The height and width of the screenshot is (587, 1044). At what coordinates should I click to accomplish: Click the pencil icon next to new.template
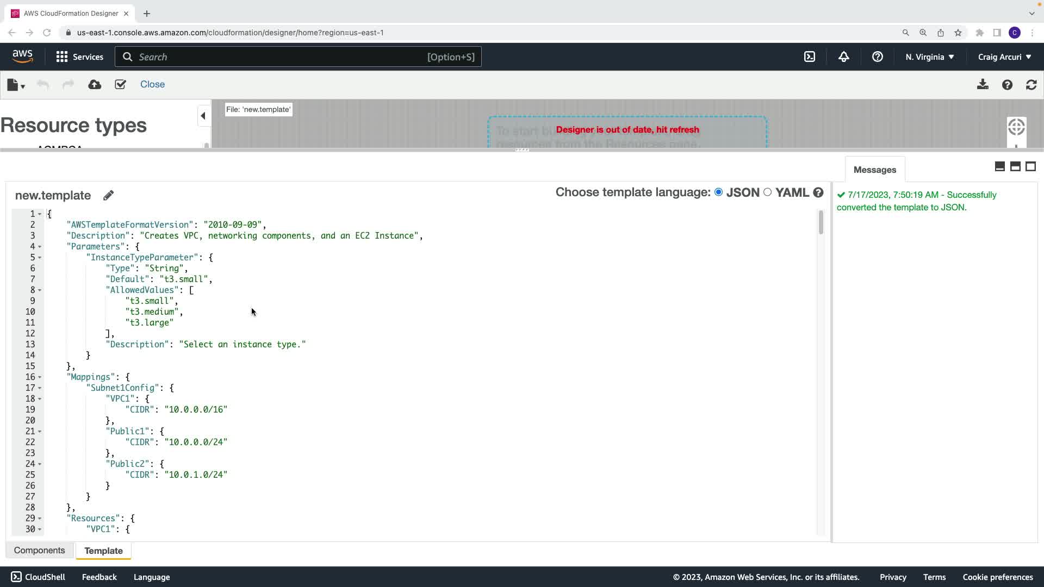click(108, 196)
